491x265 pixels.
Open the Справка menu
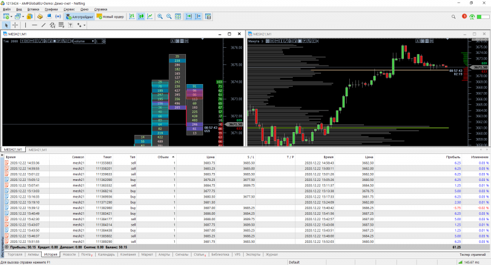(101, 9)
